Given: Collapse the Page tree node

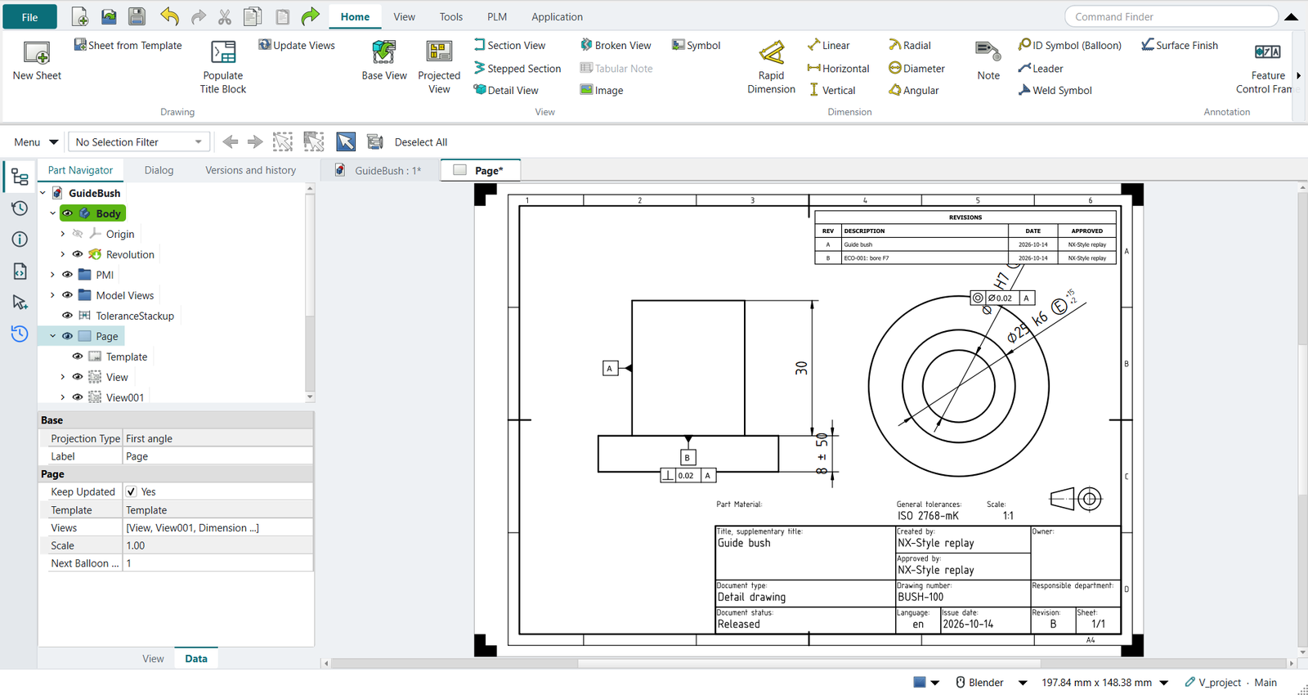Looking at the screenshot, I should [53, 336].
